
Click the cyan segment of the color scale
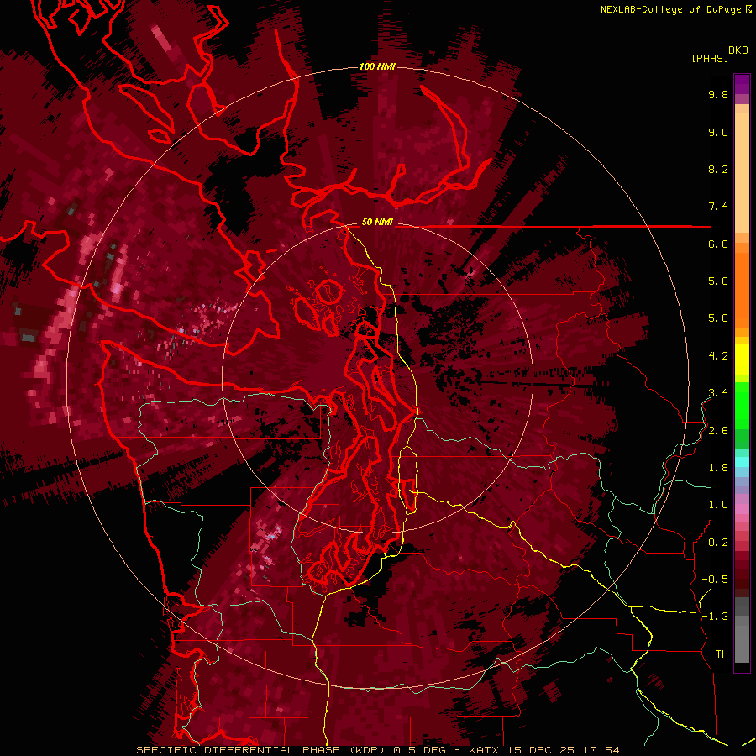(x=742, y=462)
